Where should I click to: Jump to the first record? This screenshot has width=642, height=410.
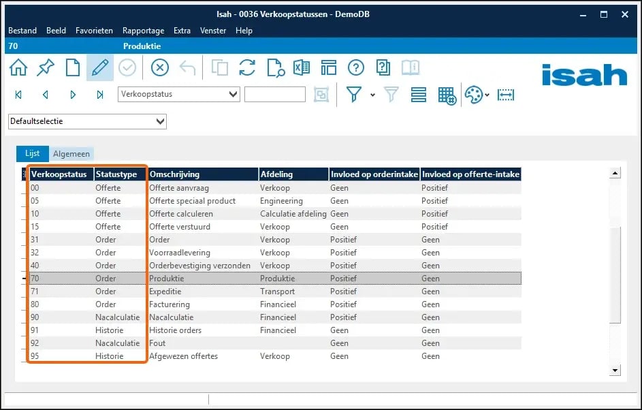click(18, 95)
